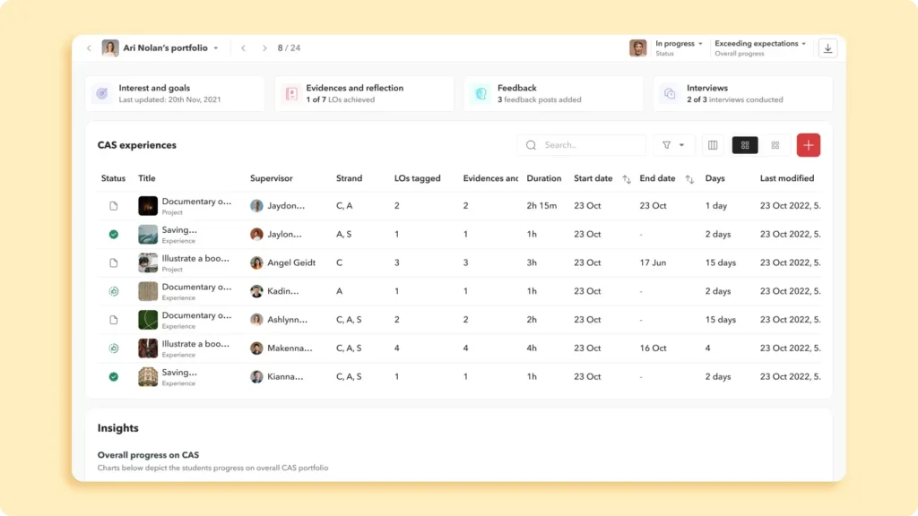Image resolution: width=918 pixels, height=516 pixels.
Task: Open the column settings icon
Action: click(x=713, y=145)
